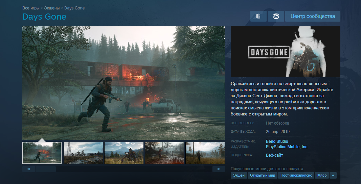Click the Days Gone header capsule image

point(286,52)
